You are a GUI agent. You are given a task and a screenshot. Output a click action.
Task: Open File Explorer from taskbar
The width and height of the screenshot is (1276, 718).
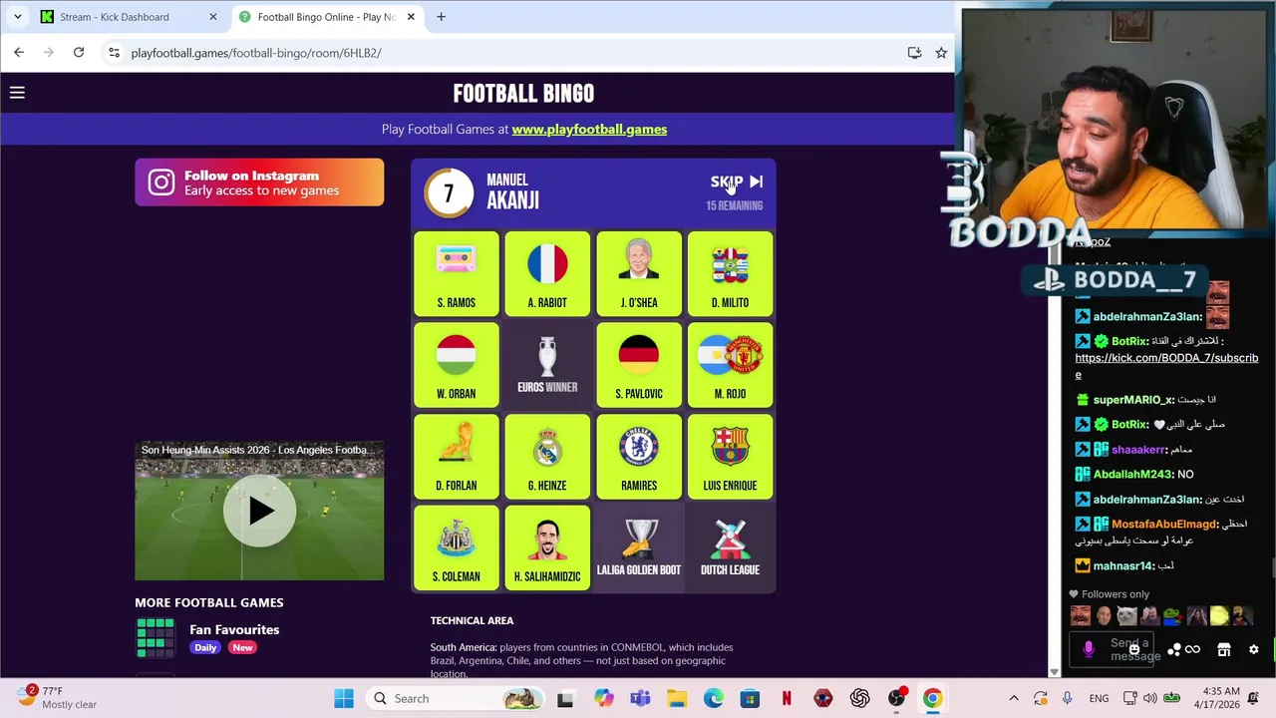pos(677,698)
